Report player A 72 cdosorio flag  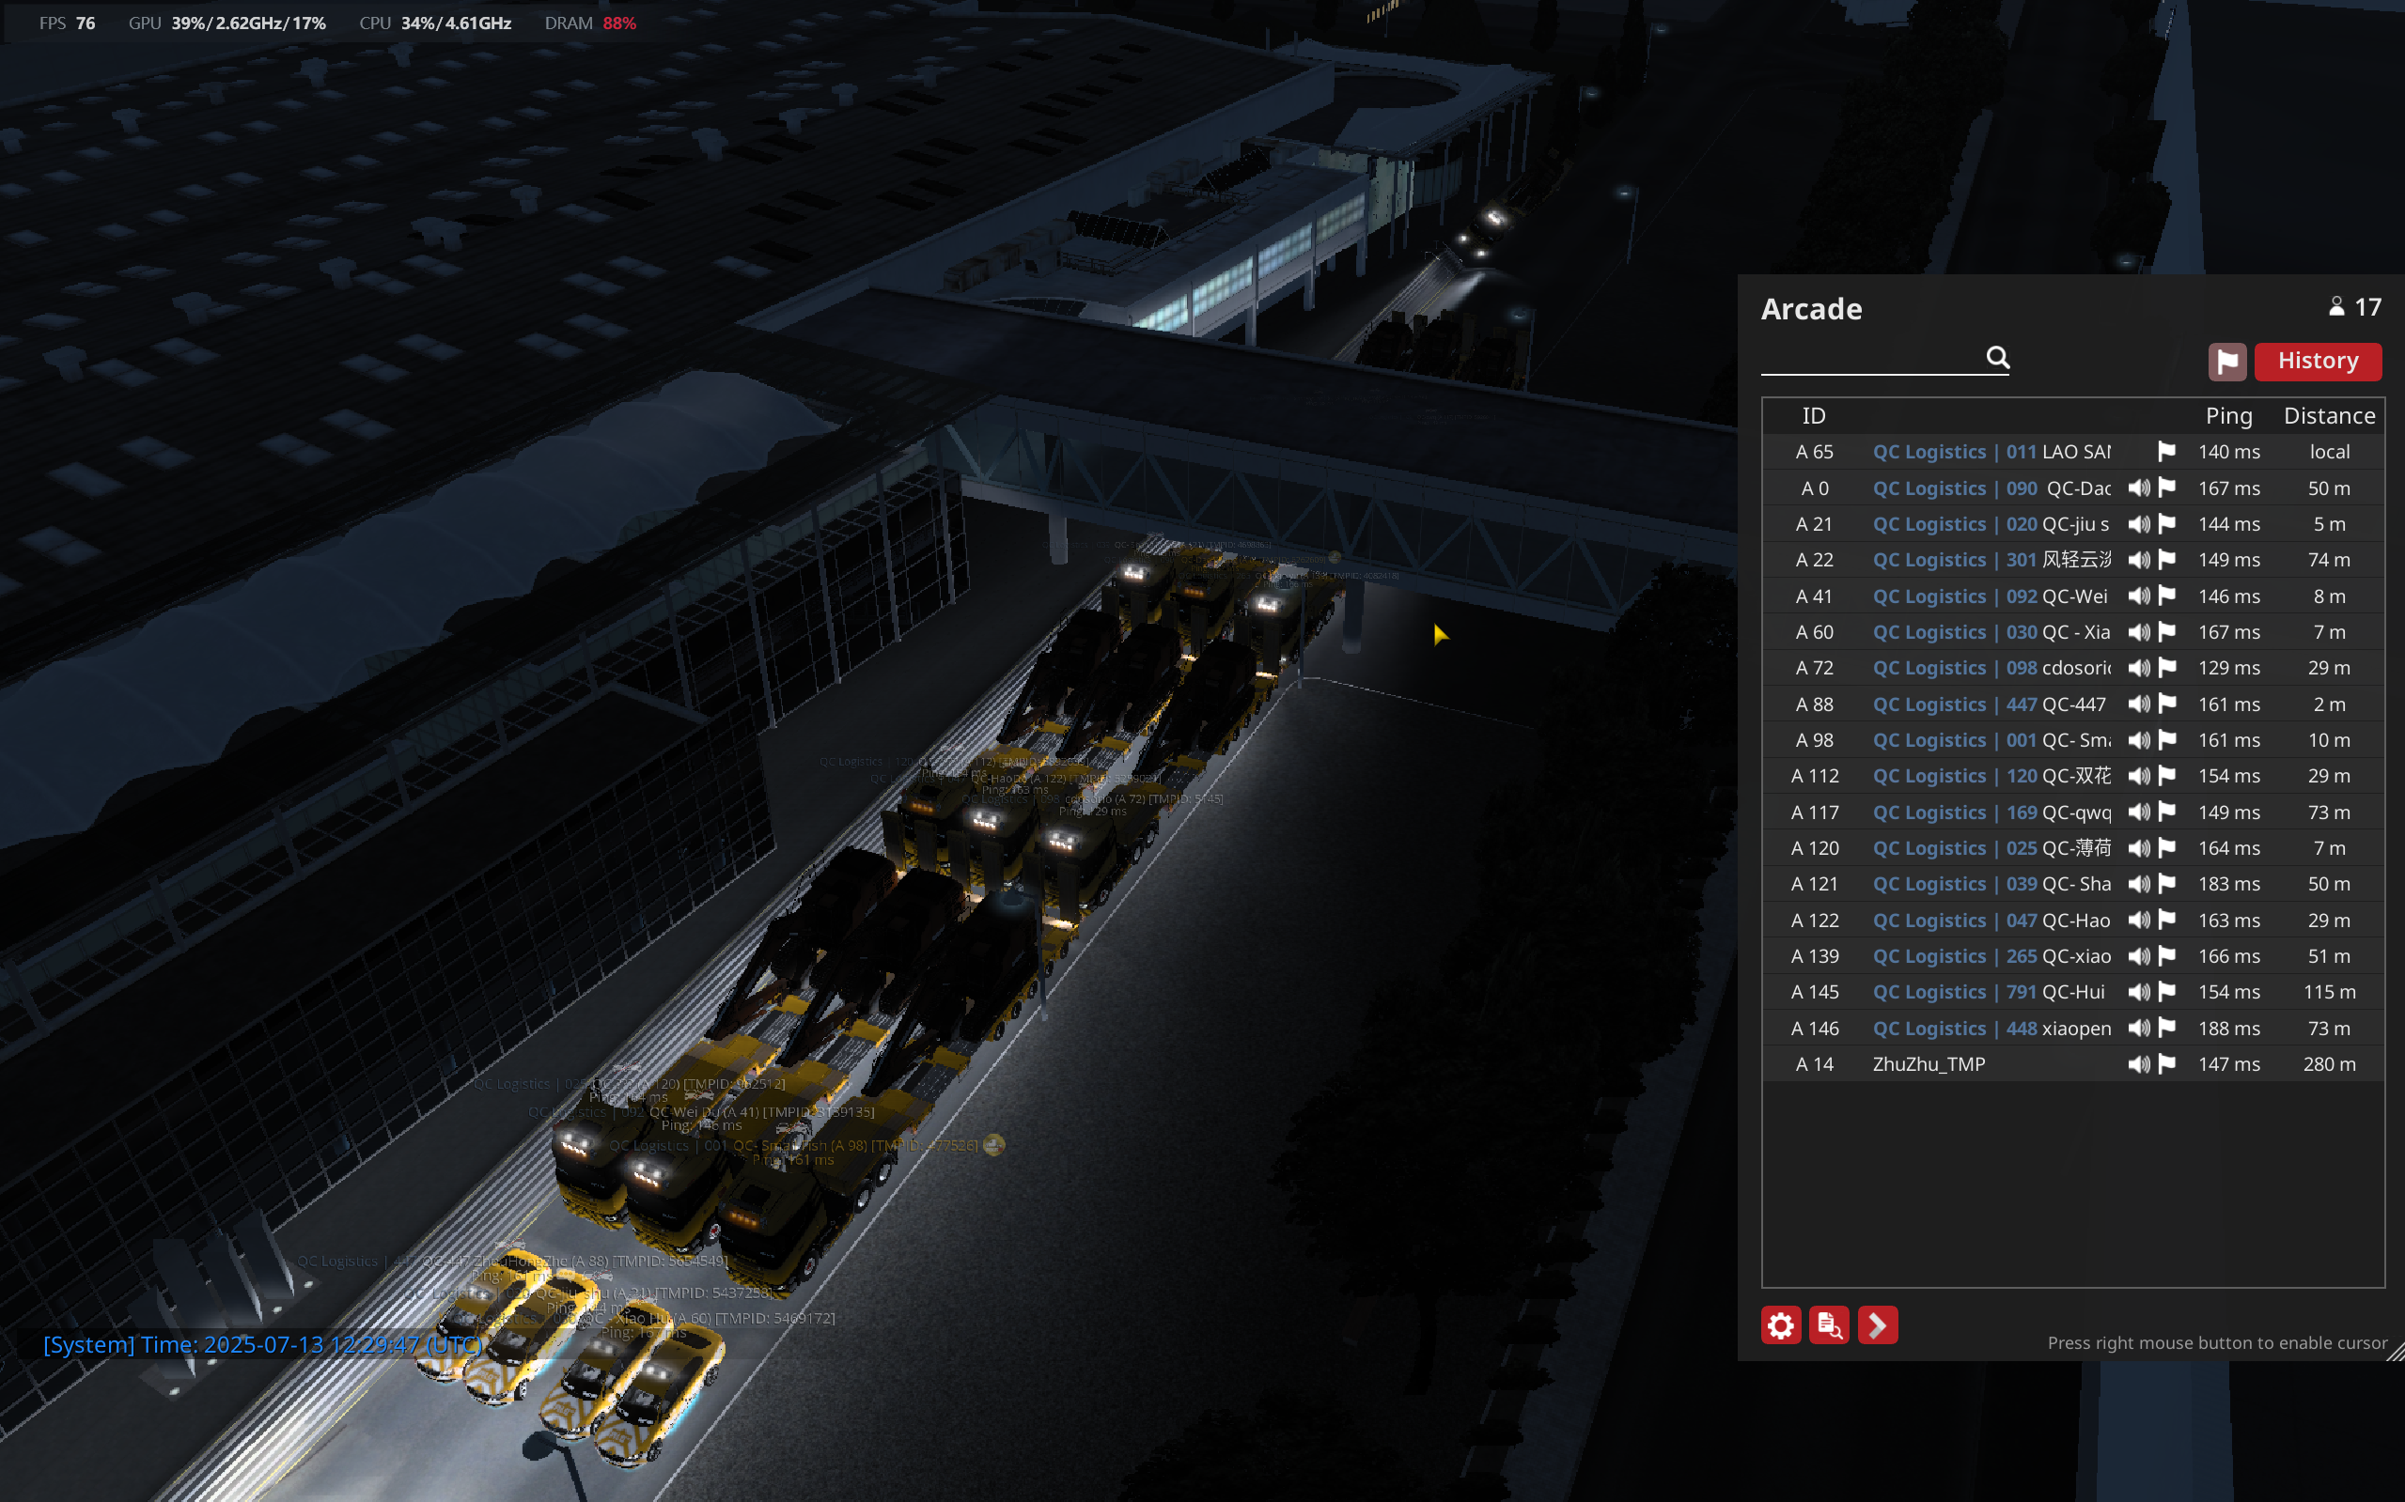(2166, 668)
